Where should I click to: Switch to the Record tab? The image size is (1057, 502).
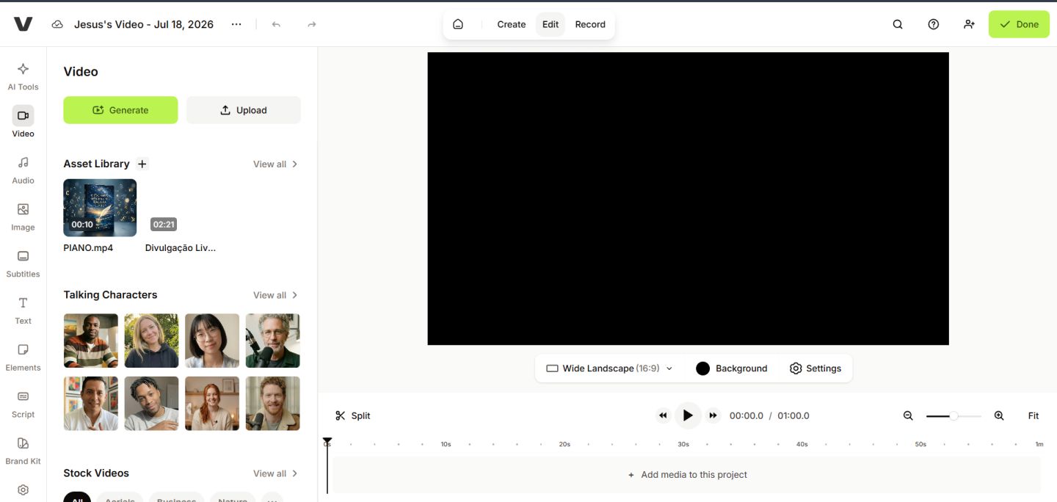590,24
